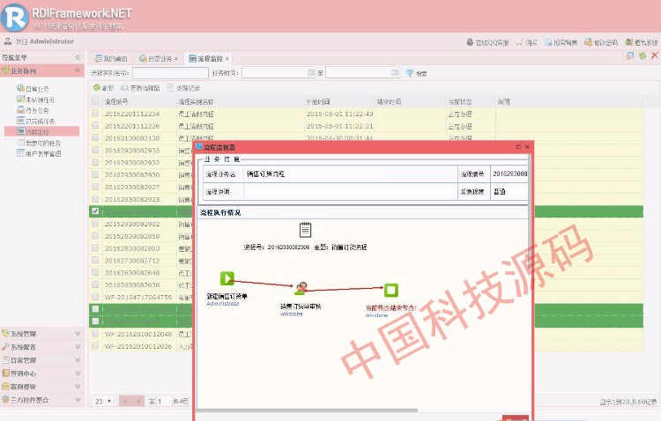The width and height of the screenshot is (661, 421).
Task: Check the row 20163130082138 checkbox
Action: coord(95,137)
